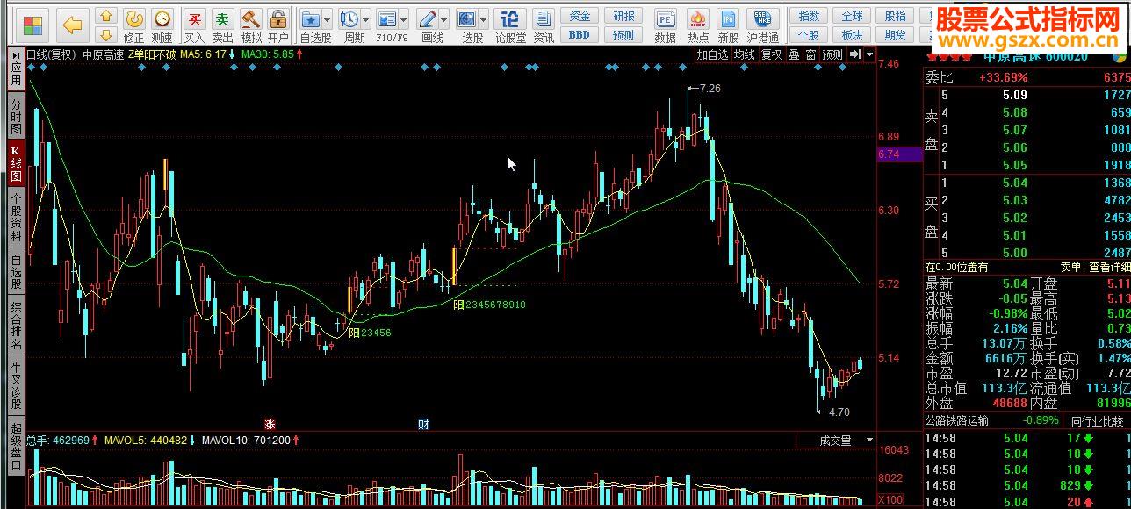Click the sidebar toggle icon above 应用

tap(16, 55)
